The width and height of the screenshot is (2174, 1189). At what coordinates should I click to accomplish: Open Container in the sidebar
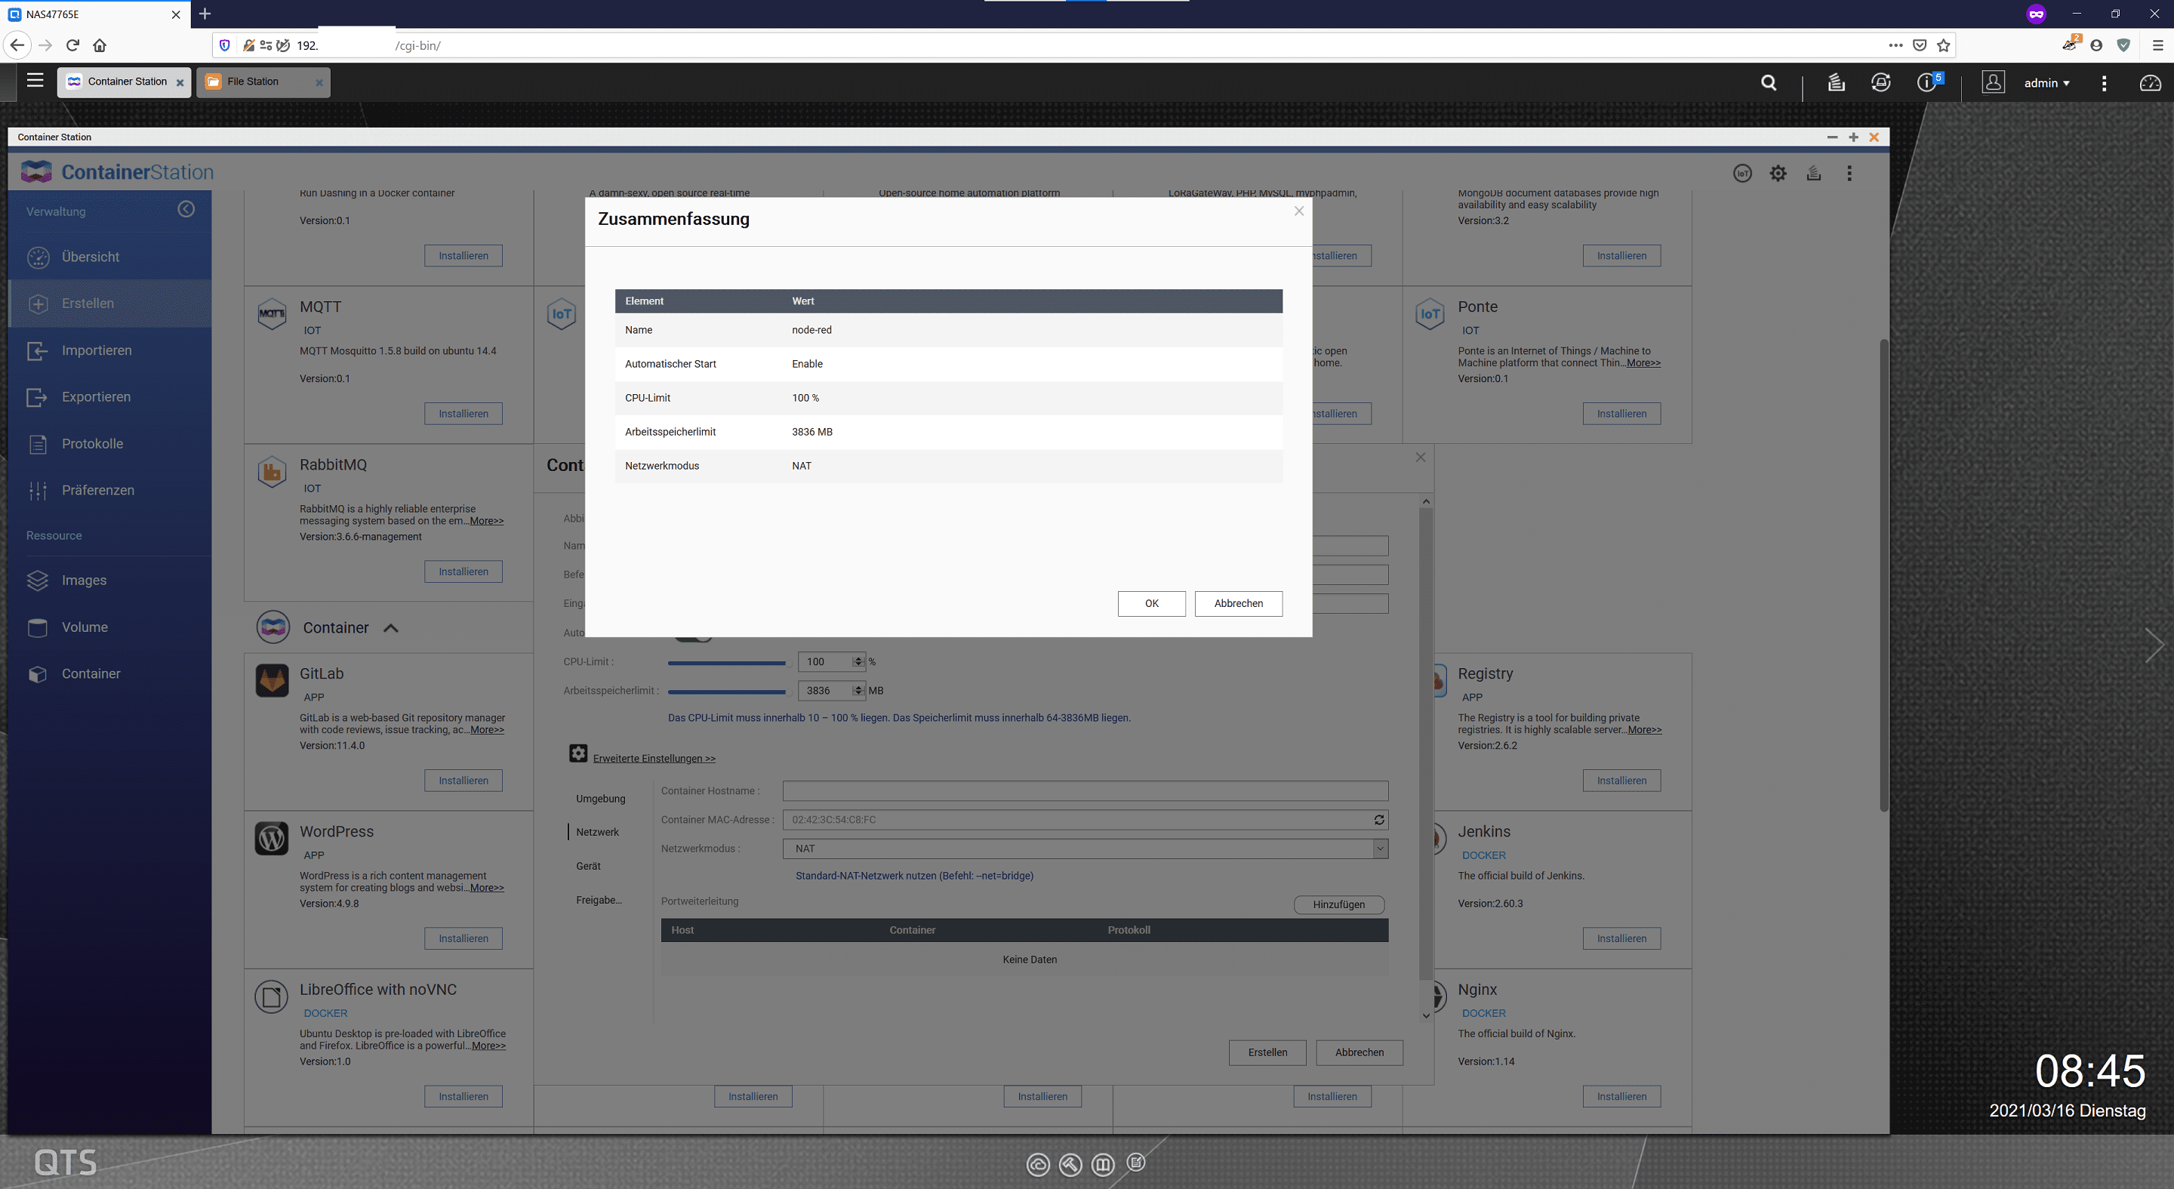pyautogui.click(x=109, y=673)
